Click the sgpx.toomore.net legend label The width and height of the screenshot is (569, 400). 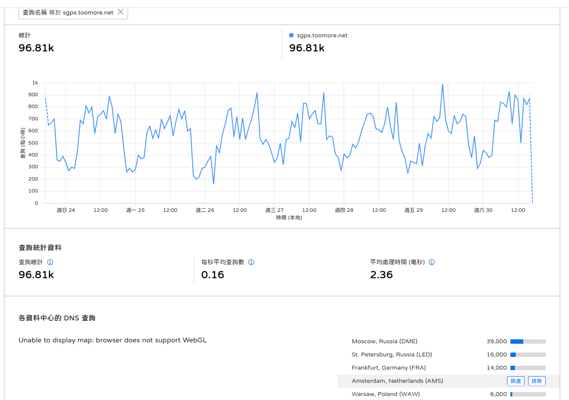[322, 36]
